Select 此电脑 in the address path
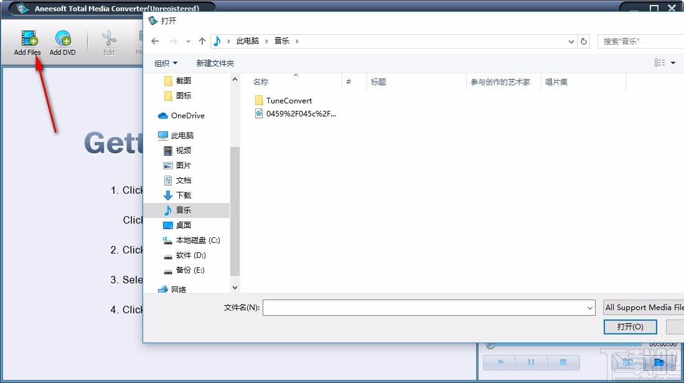This screenshot has width=684, height=383. pos(247,41)
